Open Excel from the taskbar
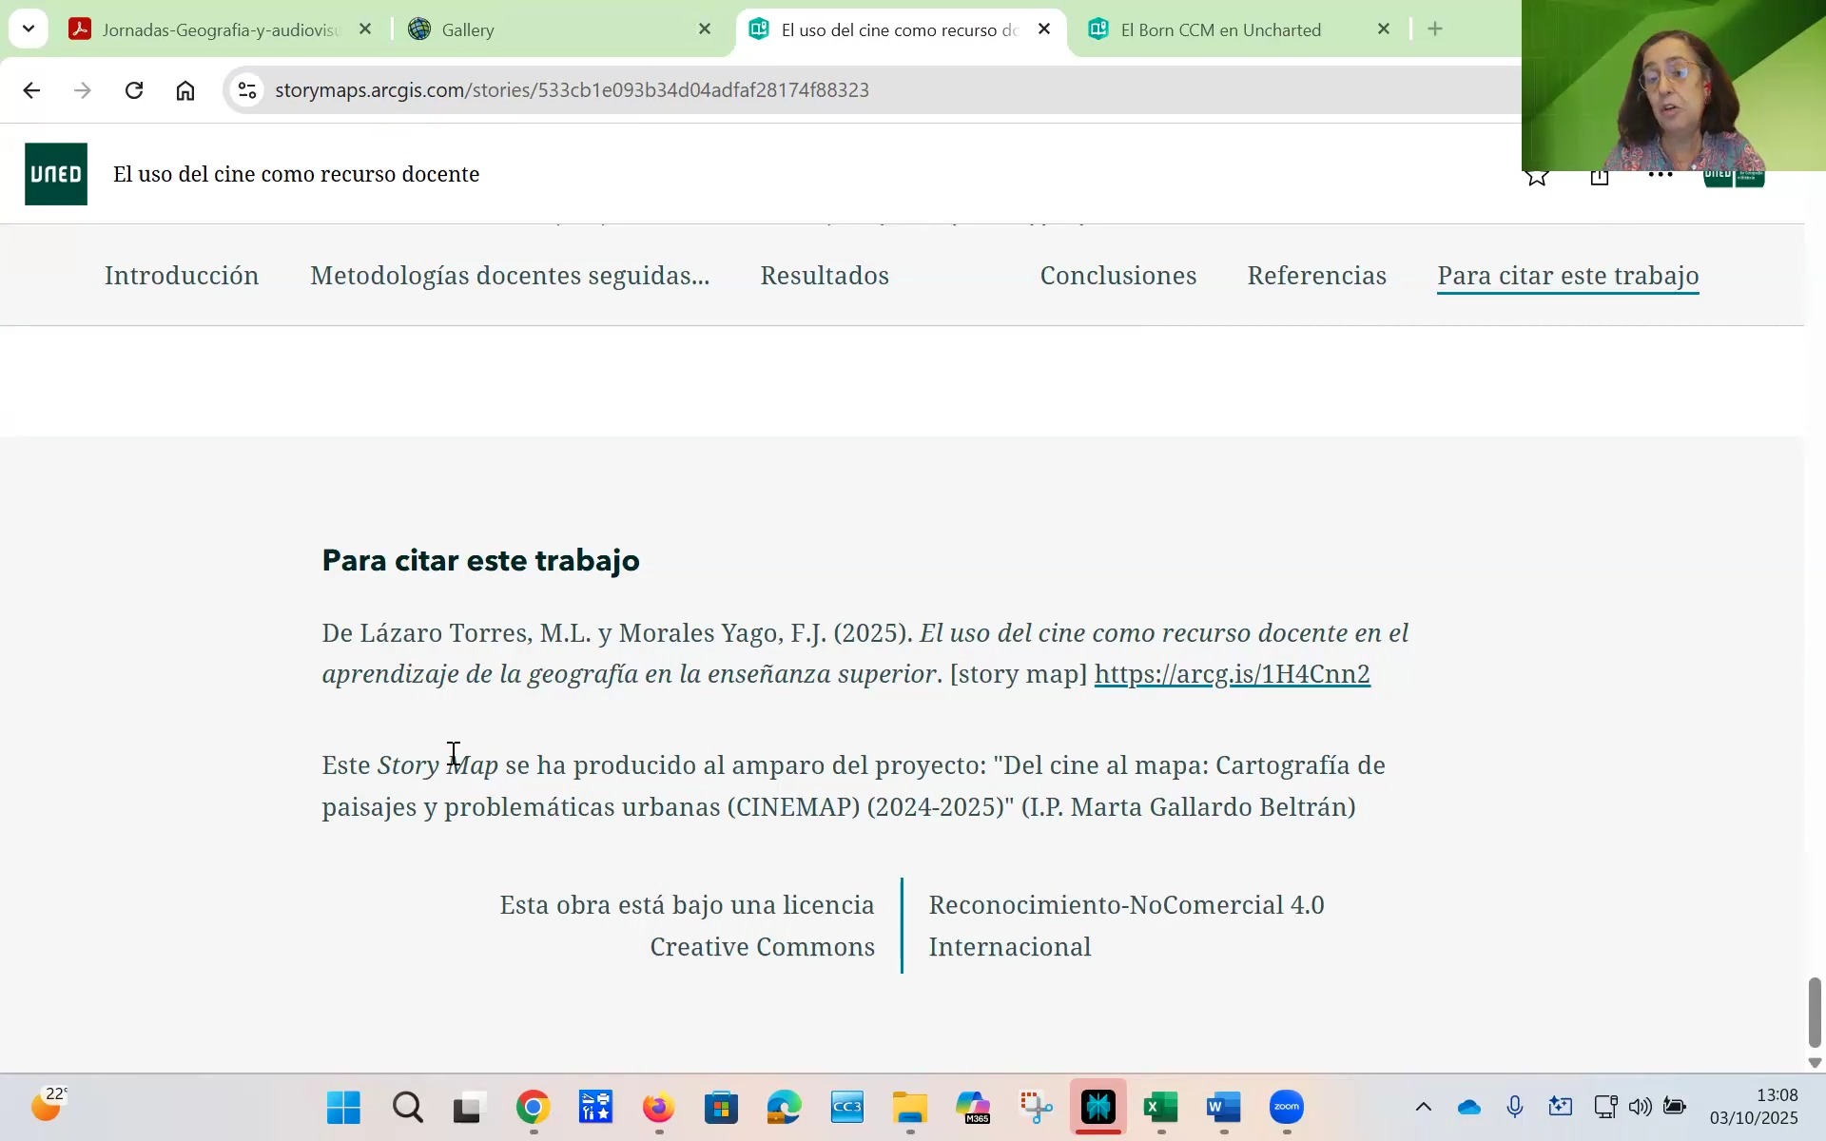Screen dimensions: 1826x1141 (x=1160, y=1108)
